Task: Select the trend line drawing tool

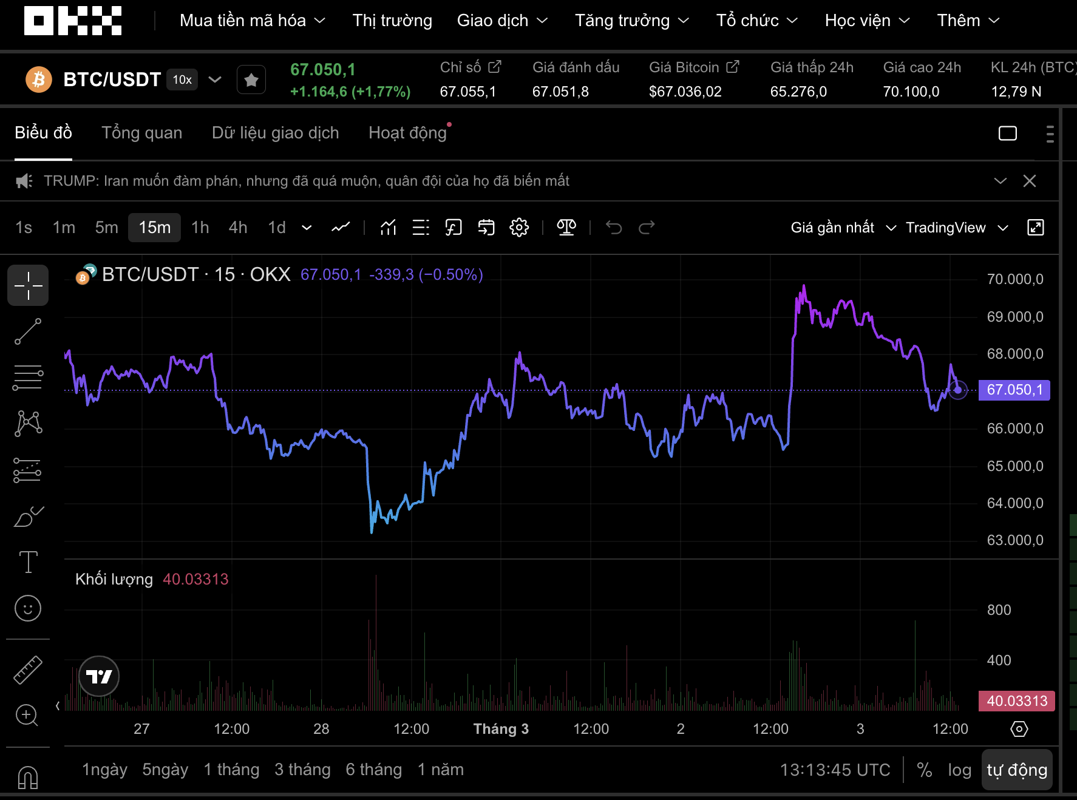Action: coord(28,331)
